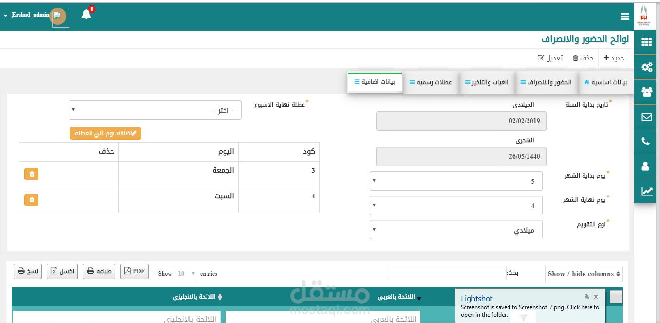Open the grid modules sidebar icon
Viewport: 660px width, 323px height.
tap(647, 42)
